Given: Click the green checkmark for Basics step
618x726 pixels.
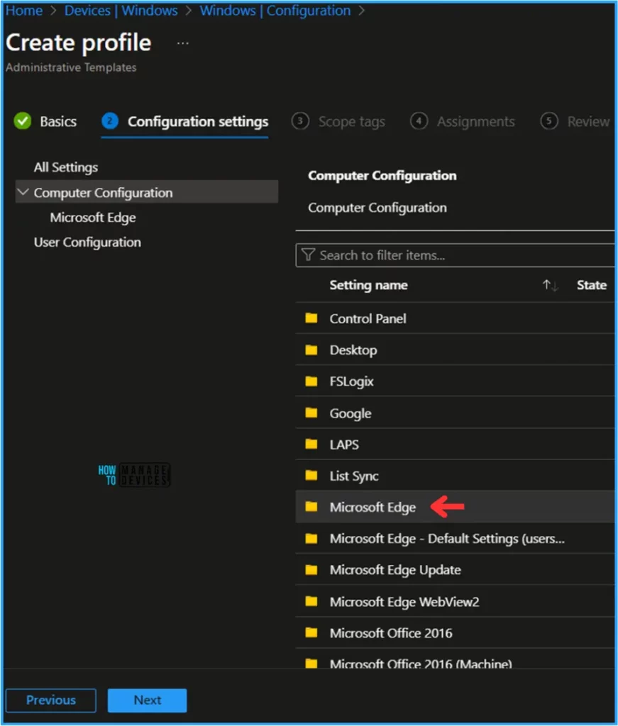Looking at the screenshot, I should 22,121.
